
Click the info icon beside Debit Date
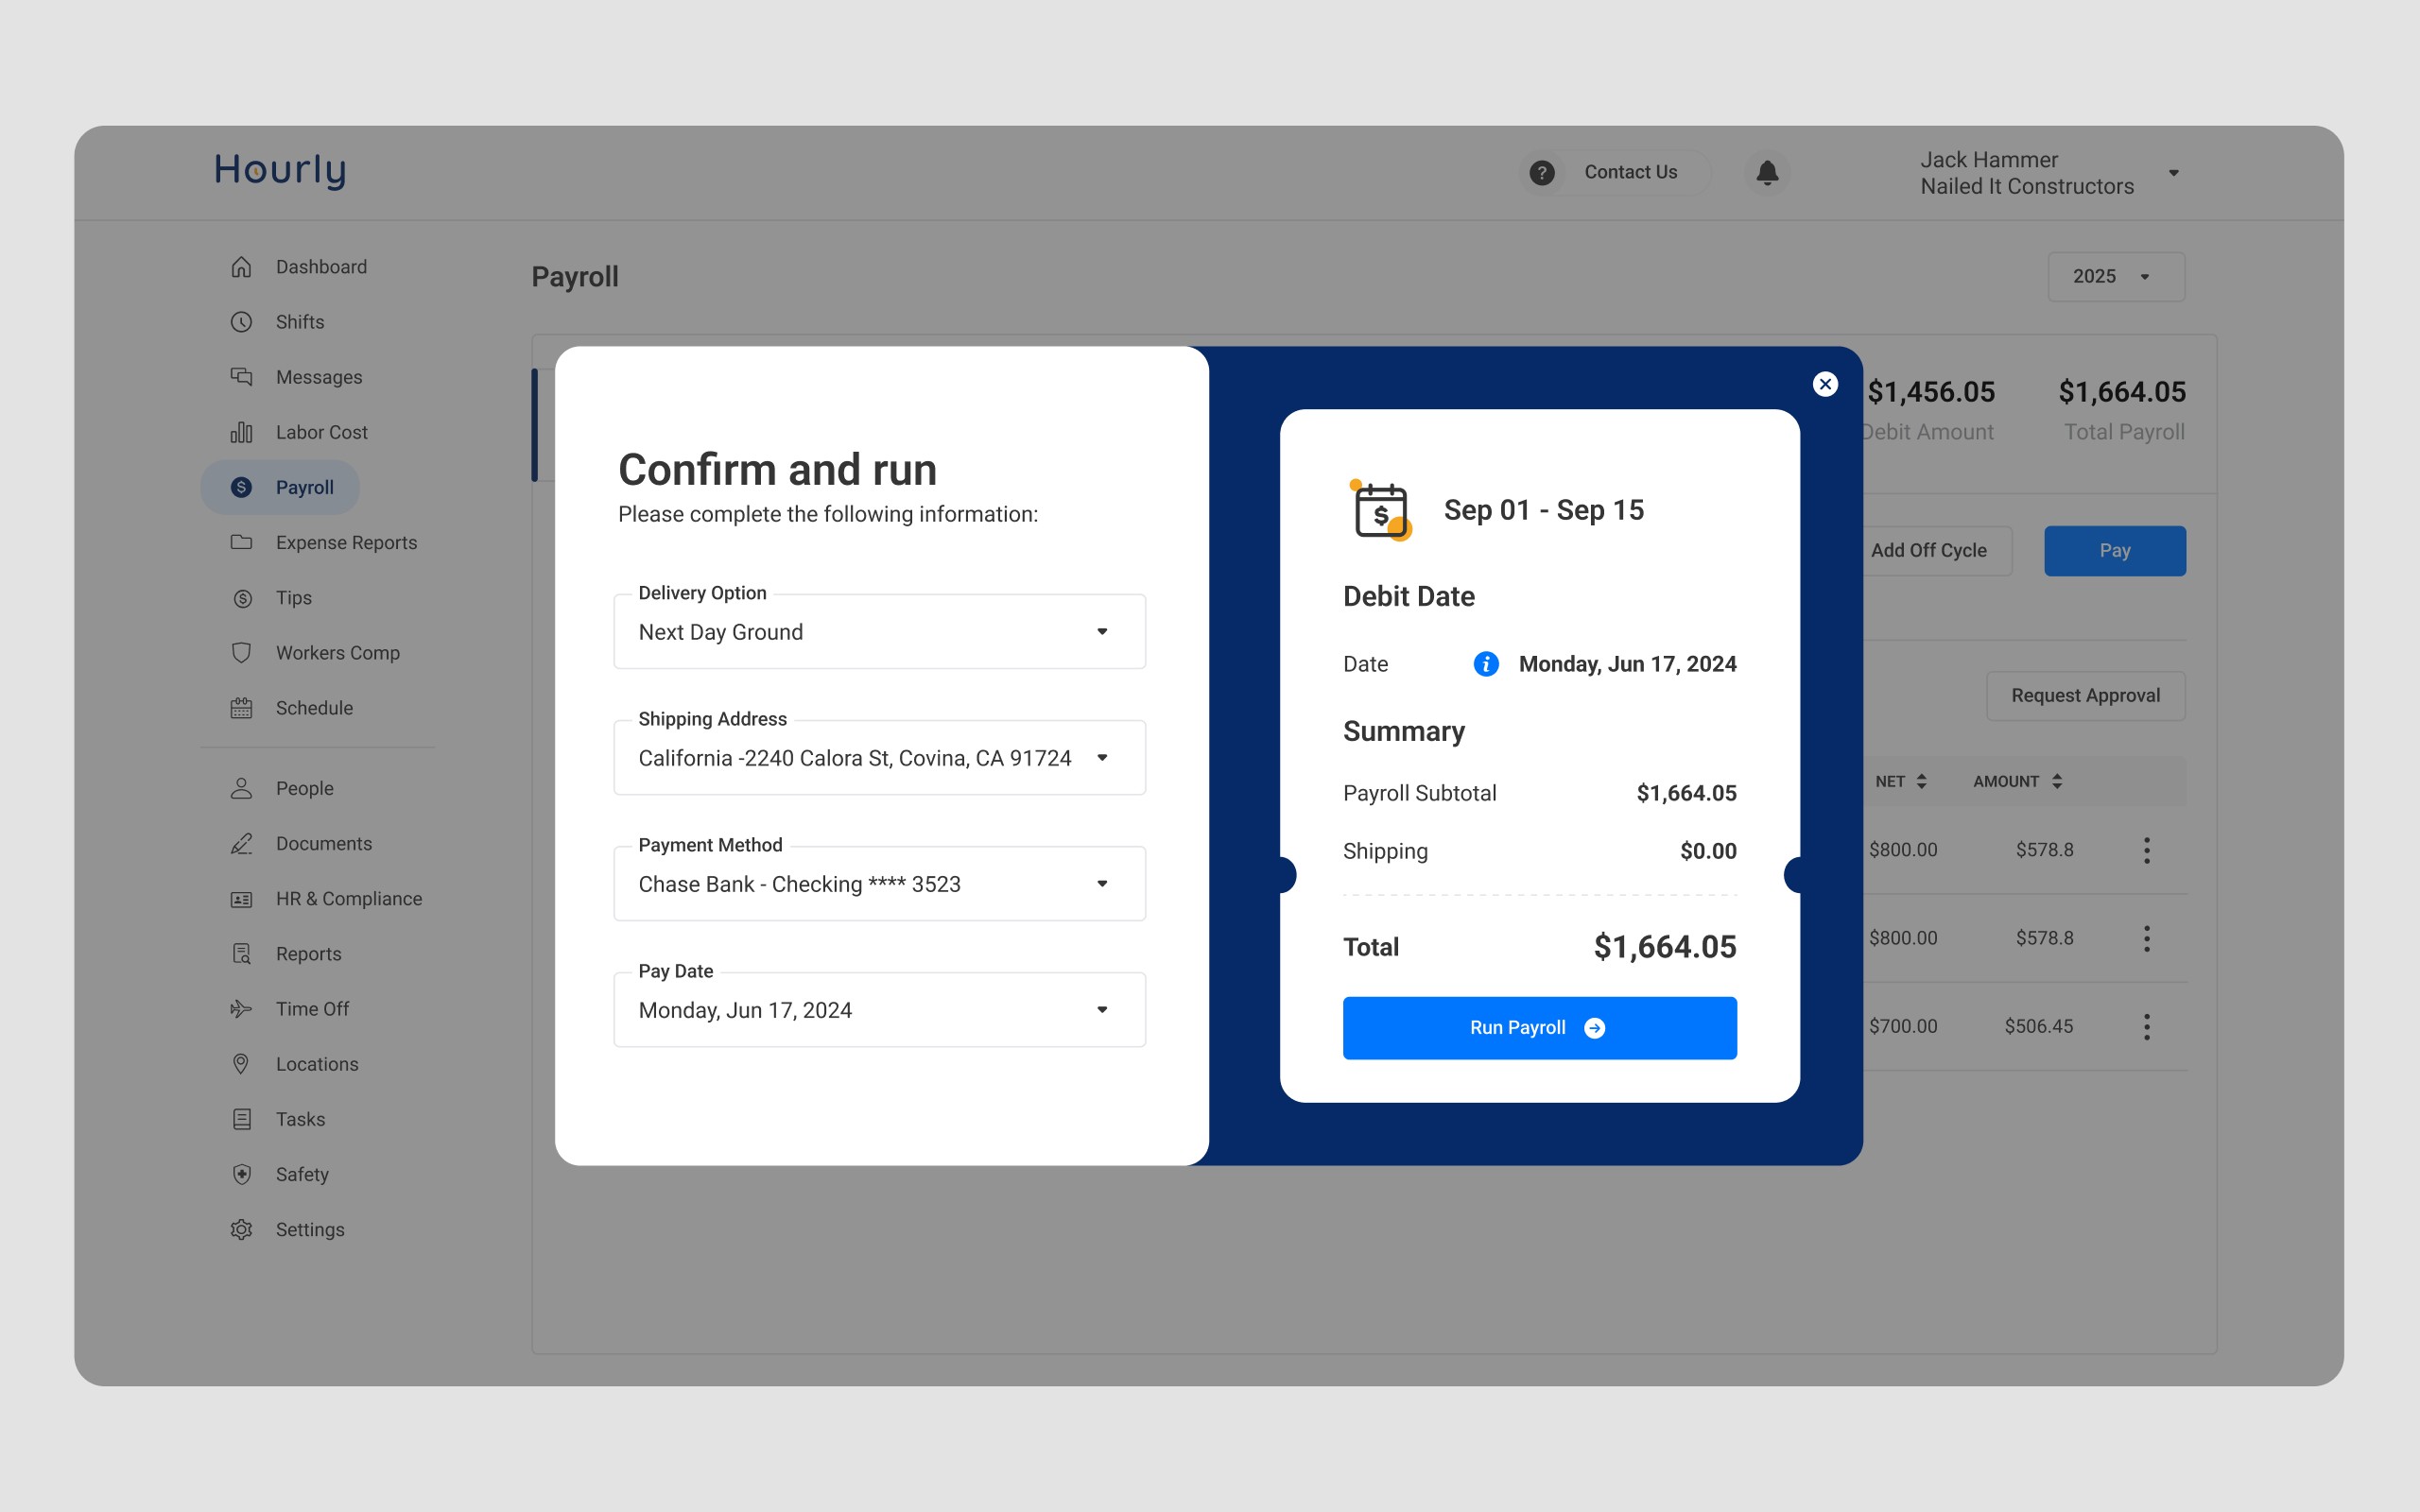(x=1486, y=664)
